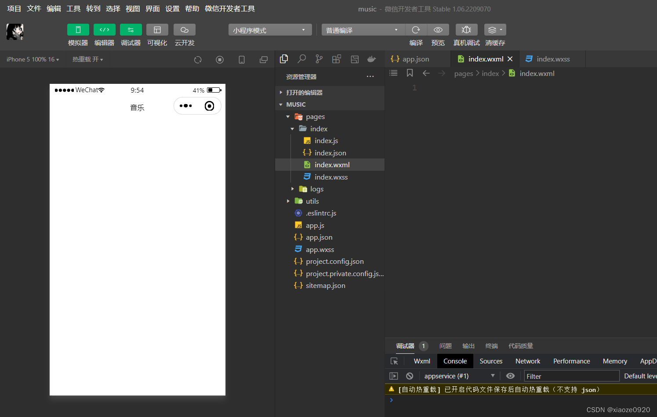Collapse the MUSIC project section
This screenshot has width=657, height=417.
tap(330, 104)
